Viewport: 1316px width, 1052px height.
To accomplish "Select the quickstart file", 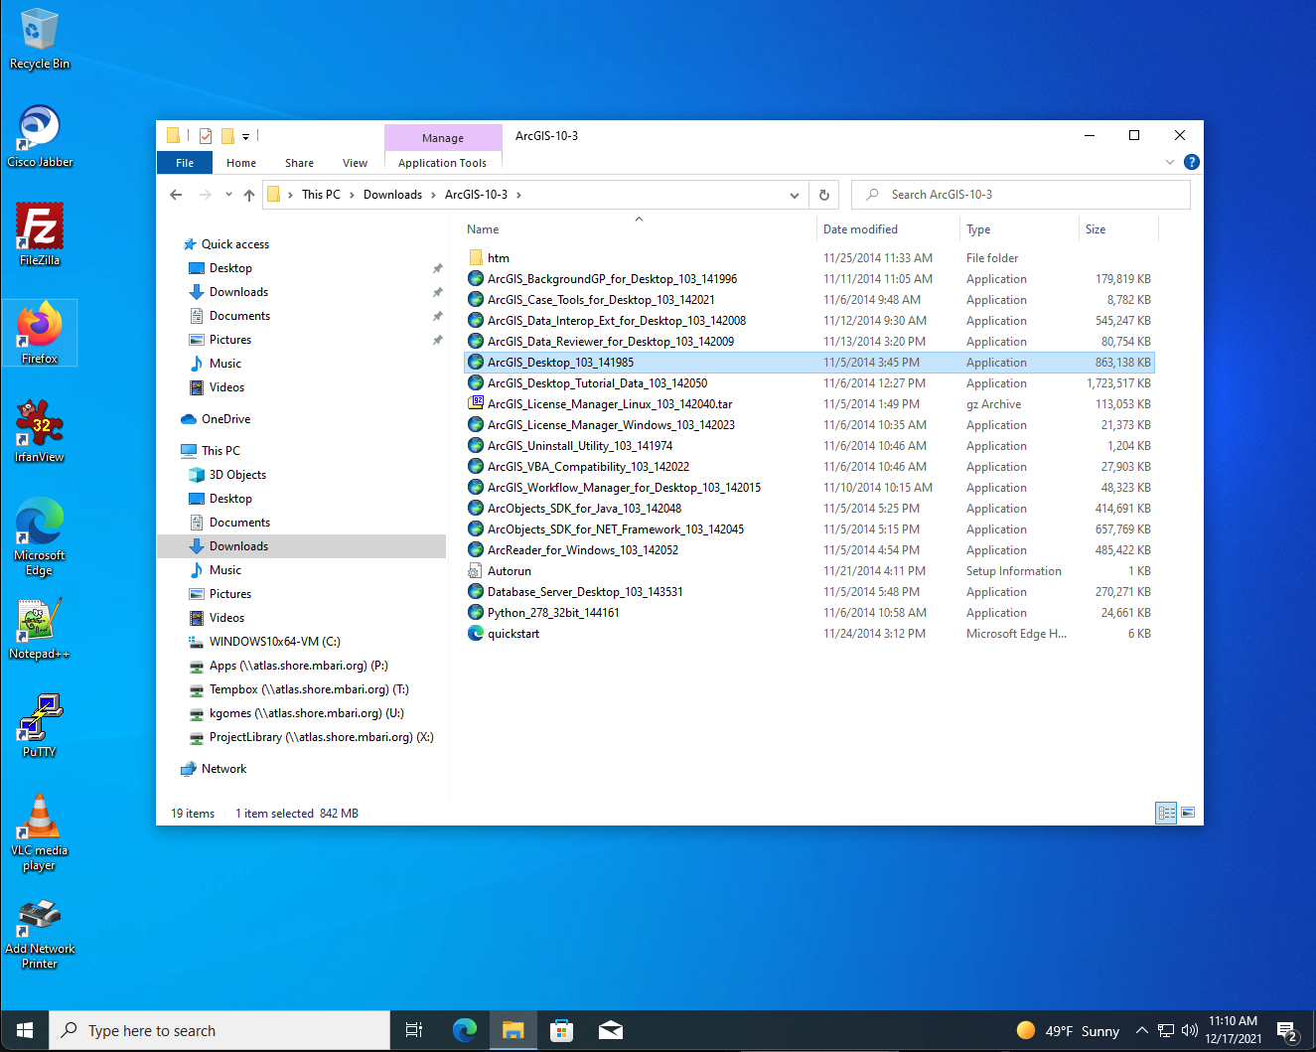I will pyautogui.click(x=513, y=634).
